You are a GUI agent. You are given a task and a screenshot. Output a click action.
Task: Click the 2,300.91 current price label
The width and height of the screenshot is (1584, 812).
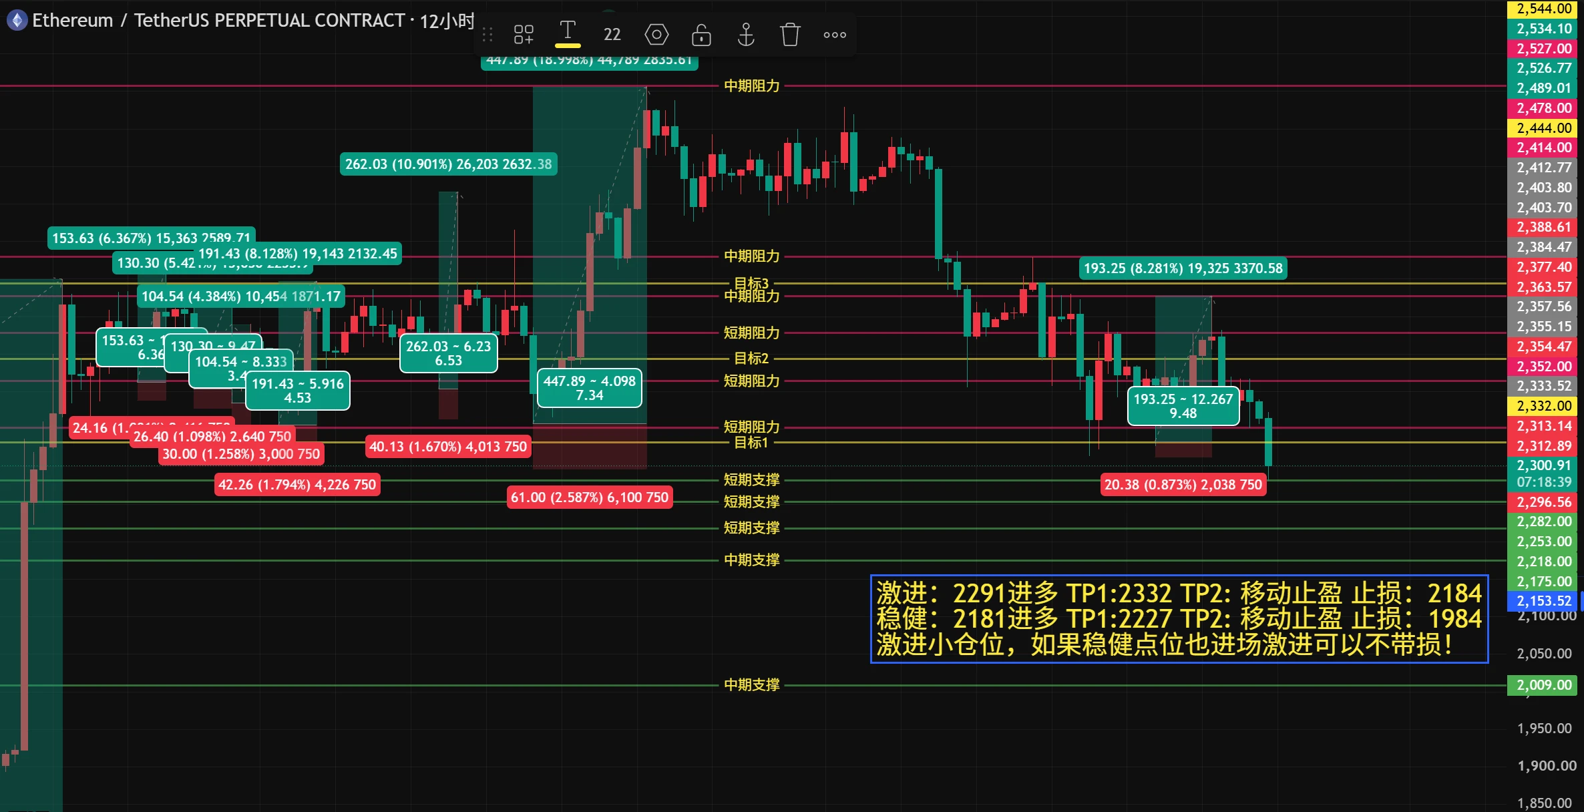tap(1544, 465)
